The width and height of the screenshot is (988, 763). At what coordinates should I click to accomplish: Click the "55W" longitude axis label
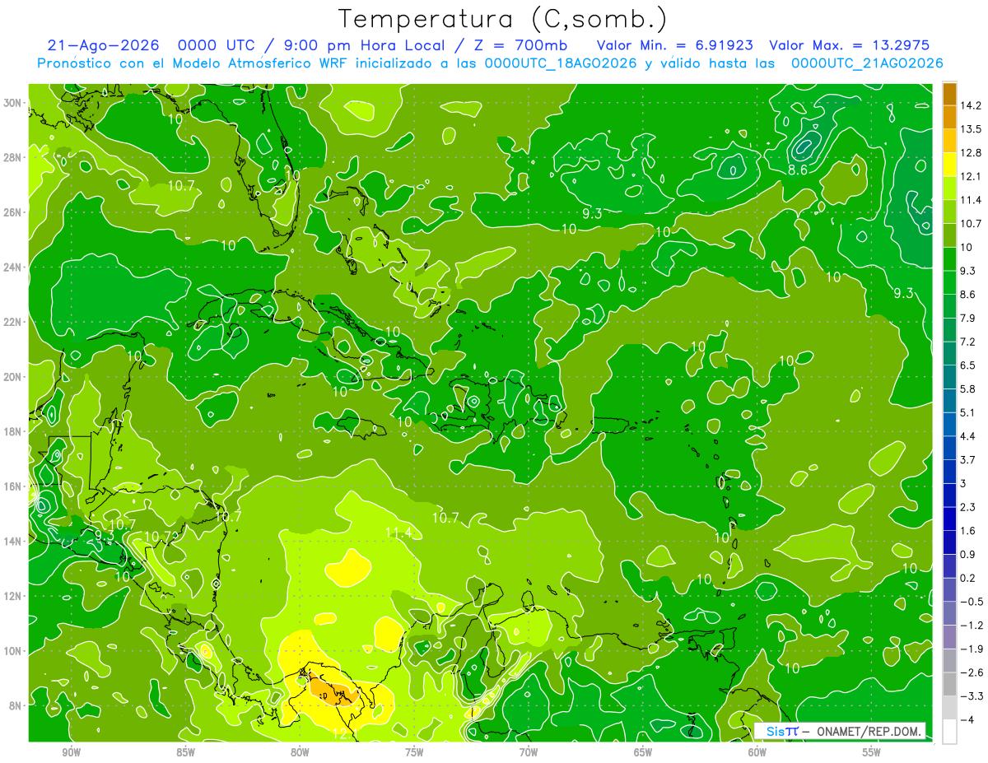872,752
